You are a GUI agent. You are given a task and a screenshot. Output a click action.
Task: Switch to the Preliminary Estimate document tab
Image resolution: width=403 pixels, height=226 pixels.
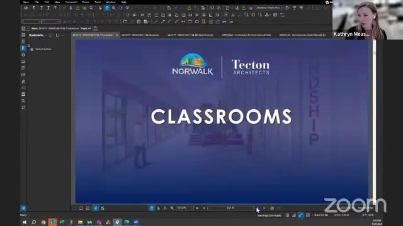click(x=246, y=35)
